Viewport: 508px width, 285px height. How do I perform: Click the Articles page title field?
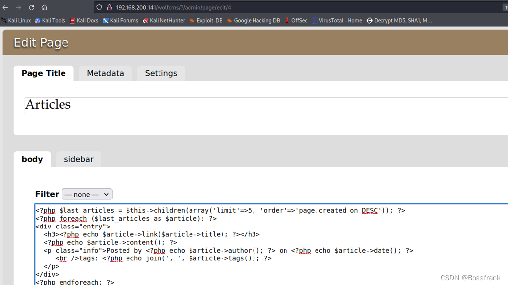click(266, 105)
